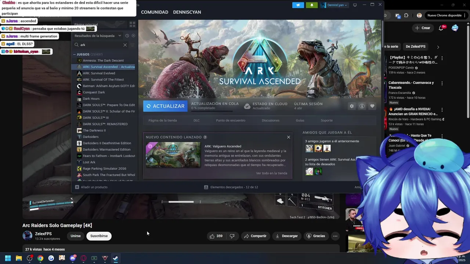Image resolution: width=470 pixels, height=264 pixels.
Task: Open the DLC tab
Action: click(x=196, y=120)
